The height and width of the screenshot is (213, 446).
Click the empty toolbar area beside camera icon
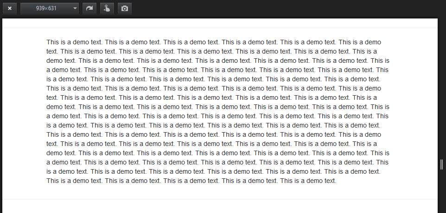pos(285,8)
